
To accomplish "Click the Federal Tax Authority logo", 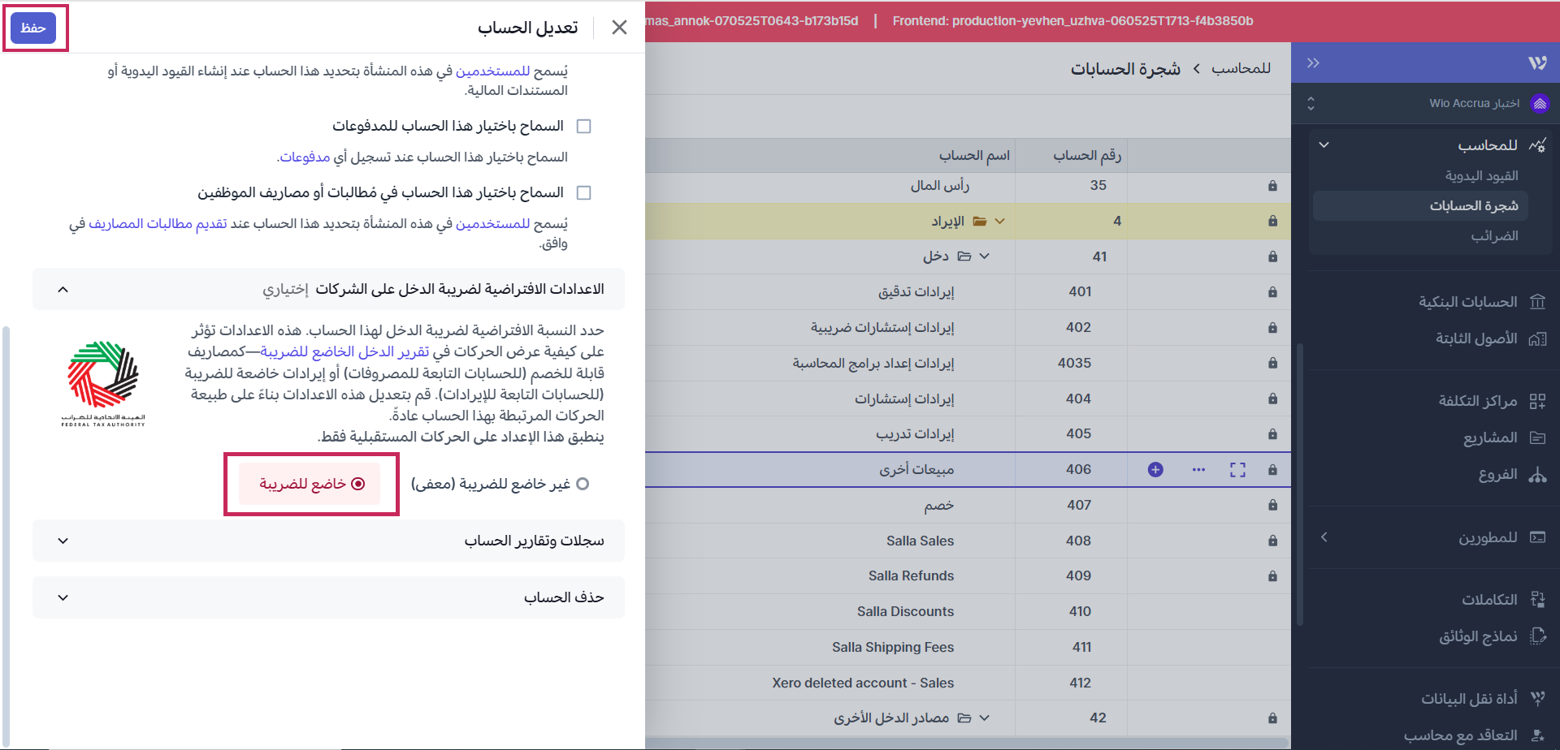I will [x=103, y=383].
